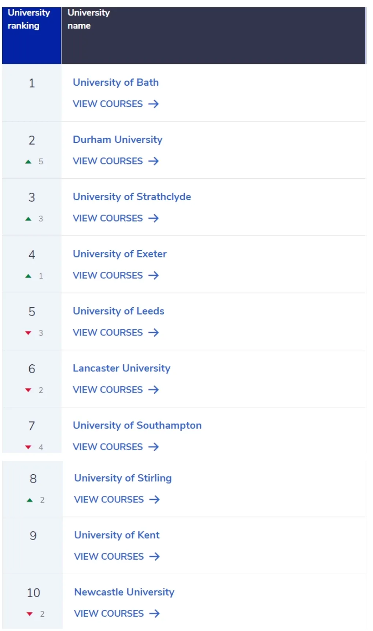Image resolution: width=373 pixels, height=631 pixels.
Task: Click the arrow icon in Newcastle row
Action: pyautogui.click(x=155, y=613)
